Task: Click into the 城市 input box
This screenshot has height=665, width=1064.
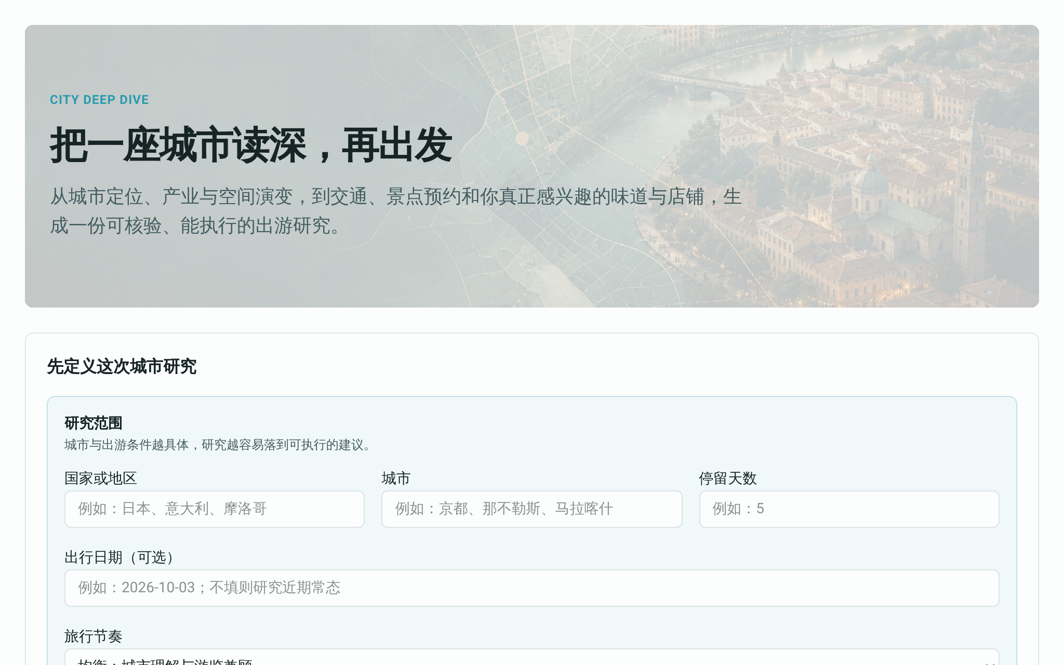Action: tap(531, 509)
